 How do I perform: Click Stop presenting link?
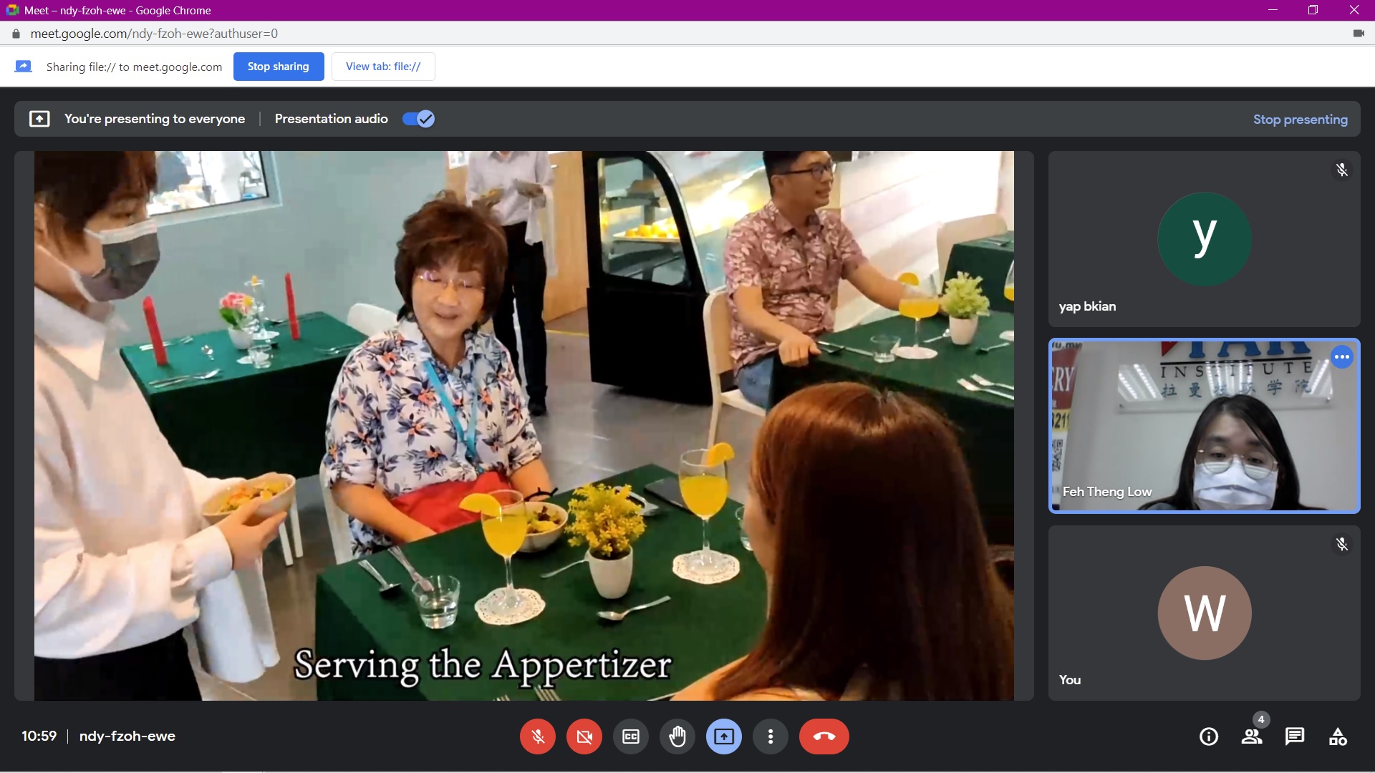[1300, 120]
